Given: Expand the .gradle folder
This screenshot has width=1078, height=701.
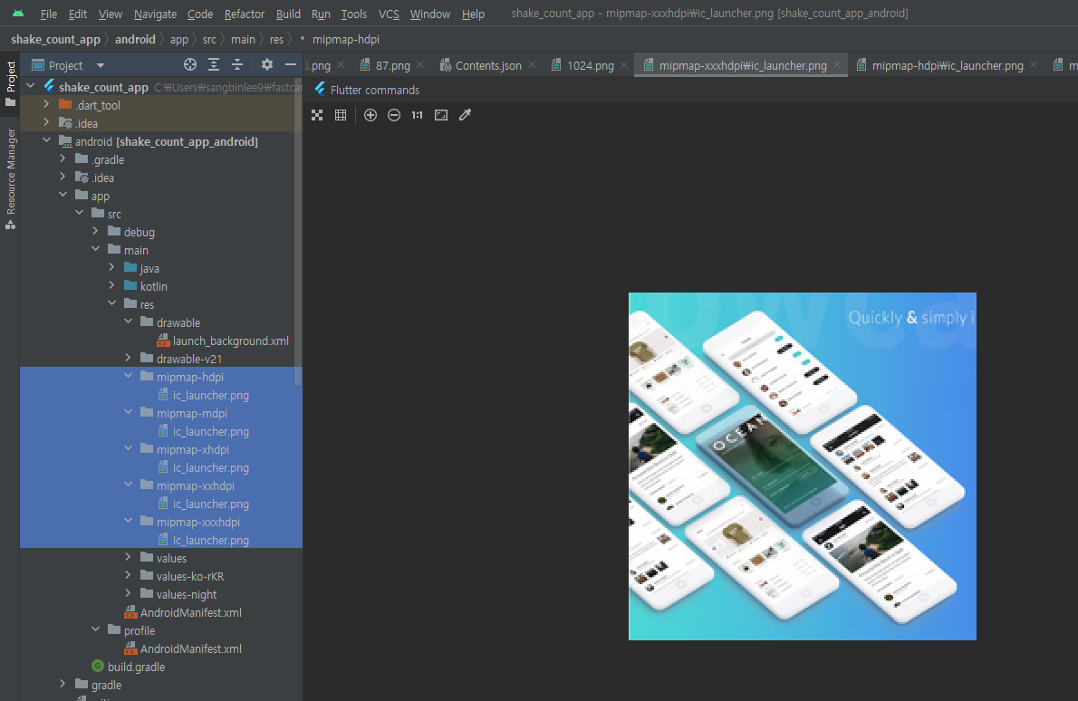Looking at the screenshot, I should [63, 158].
